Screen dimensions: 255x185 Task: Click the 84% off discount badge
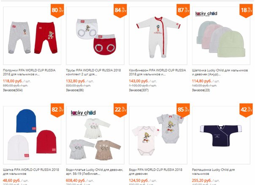pyautogui.click(x=120, y=11)
